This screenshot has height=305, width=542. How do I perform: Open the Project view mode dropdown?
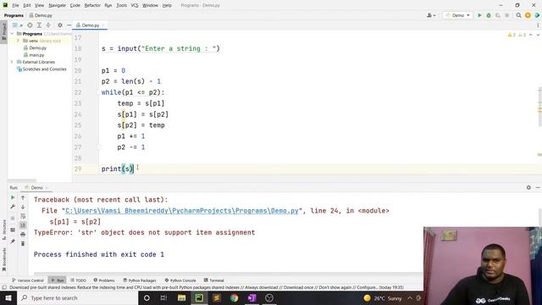click(x=17, y=25)
